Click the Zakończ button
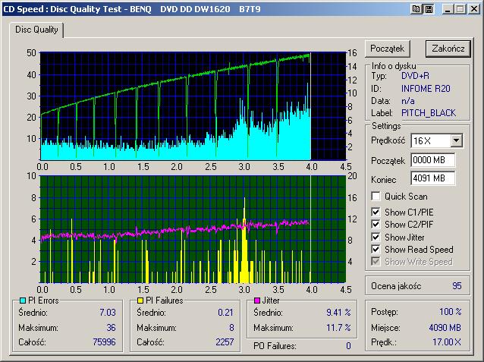Viewport: 484px width, 362px height. 448,49
